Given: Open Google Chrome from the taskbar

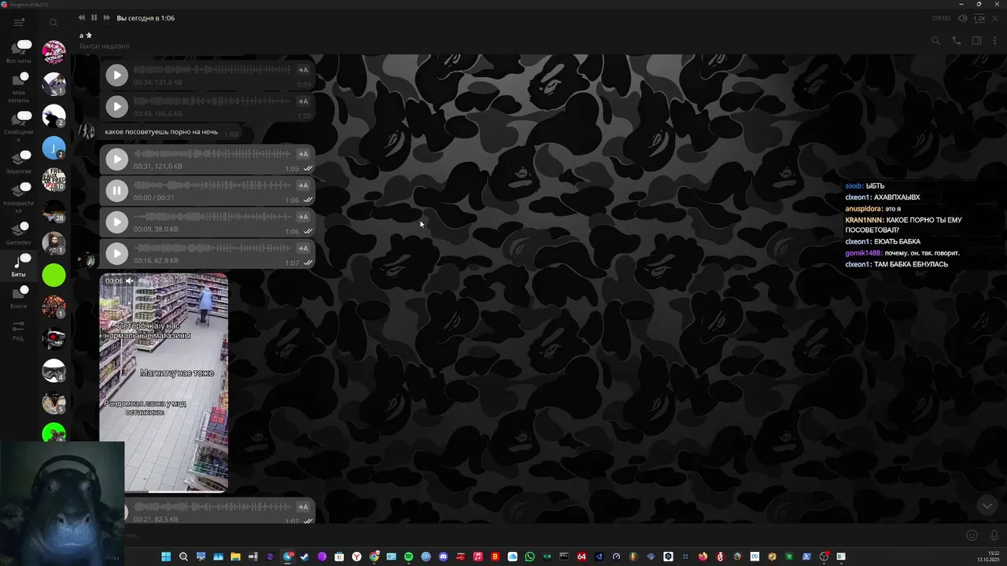Looking at the screenshot, I should 374,557.
